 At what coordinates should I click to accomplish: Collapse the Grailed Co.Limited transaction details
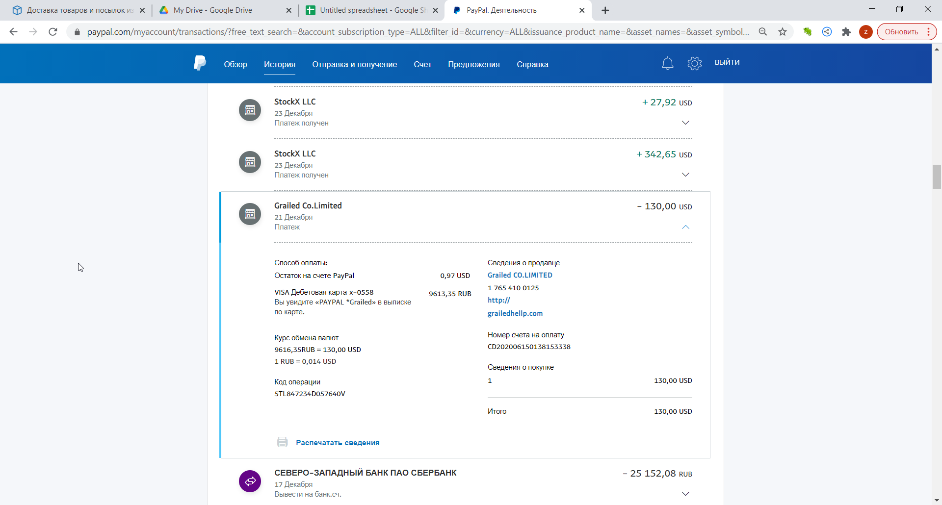tap(685, 227)
